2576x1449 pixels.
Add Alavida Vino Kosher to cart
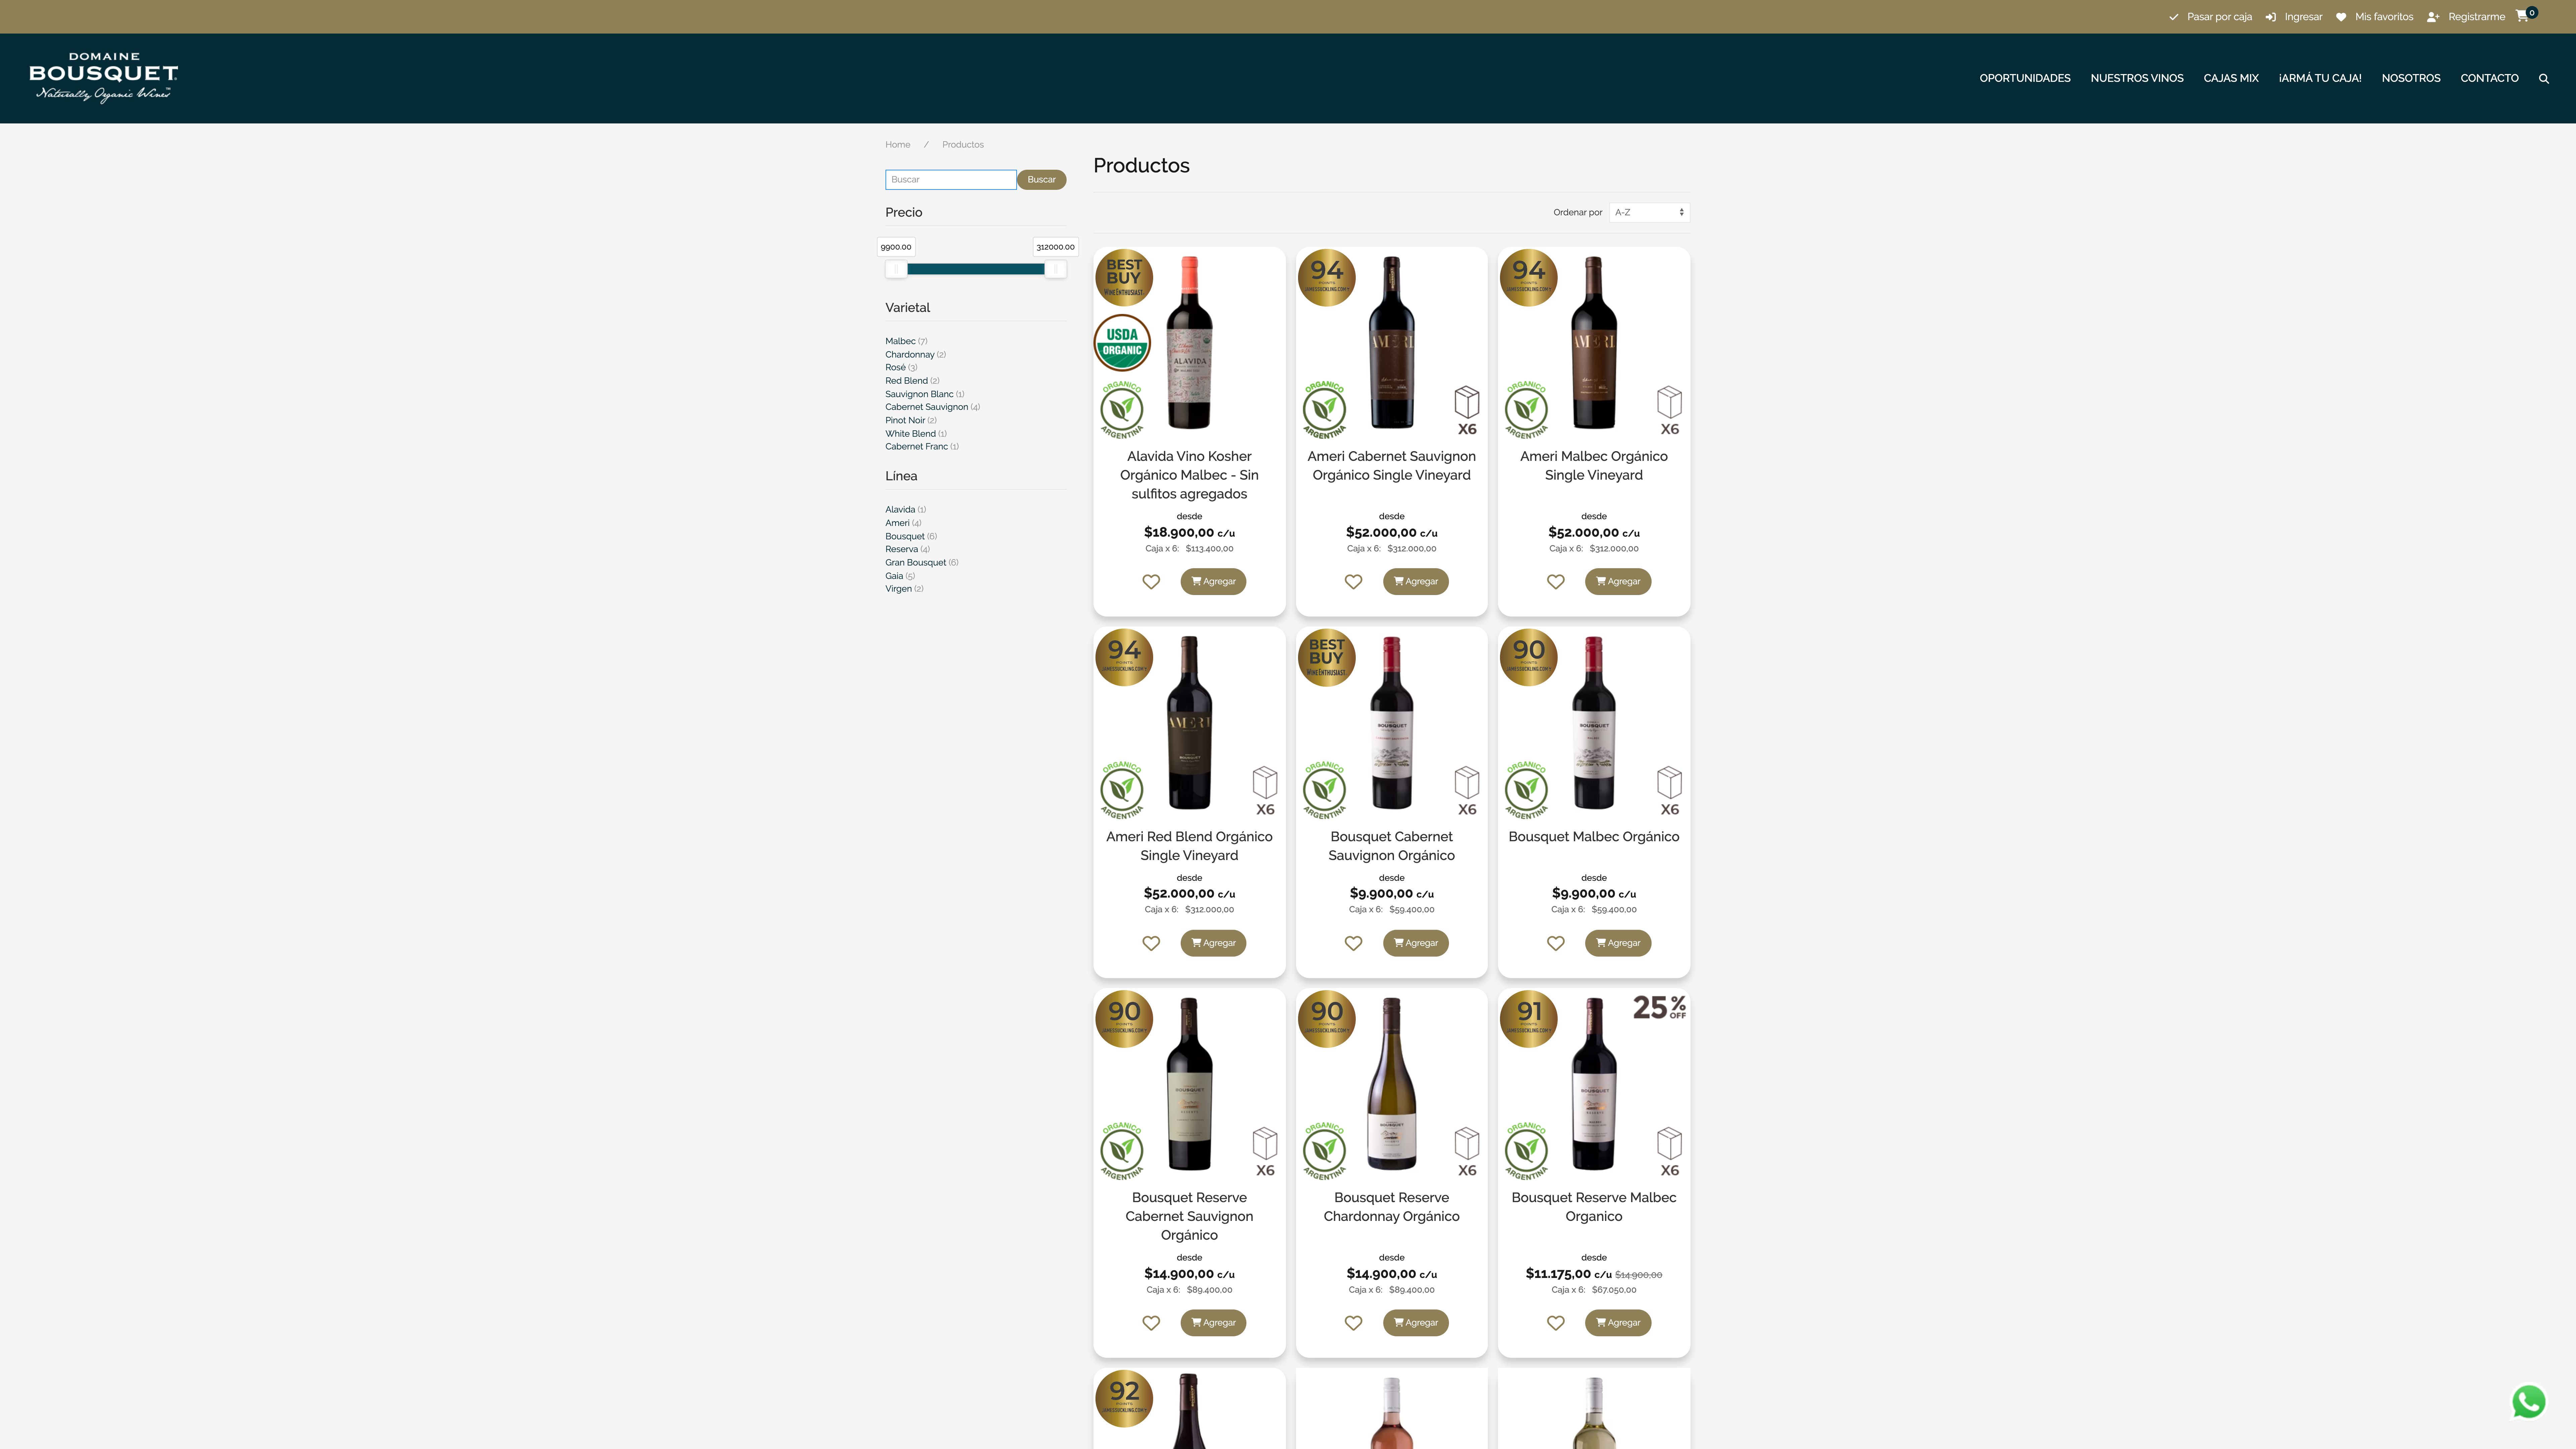1213,582
